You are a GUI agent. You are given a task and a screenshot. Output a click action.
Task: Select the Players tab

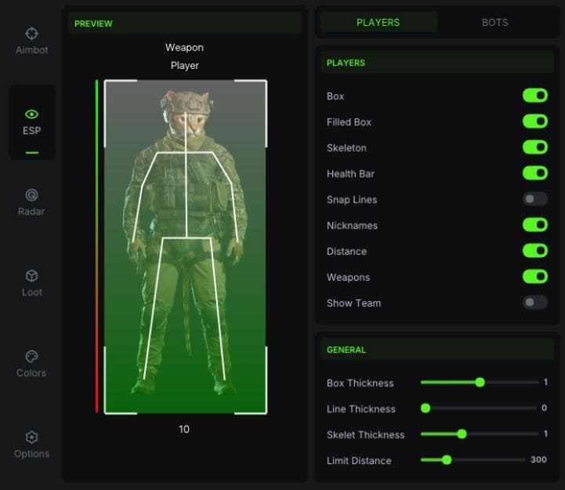coord(378,23)
